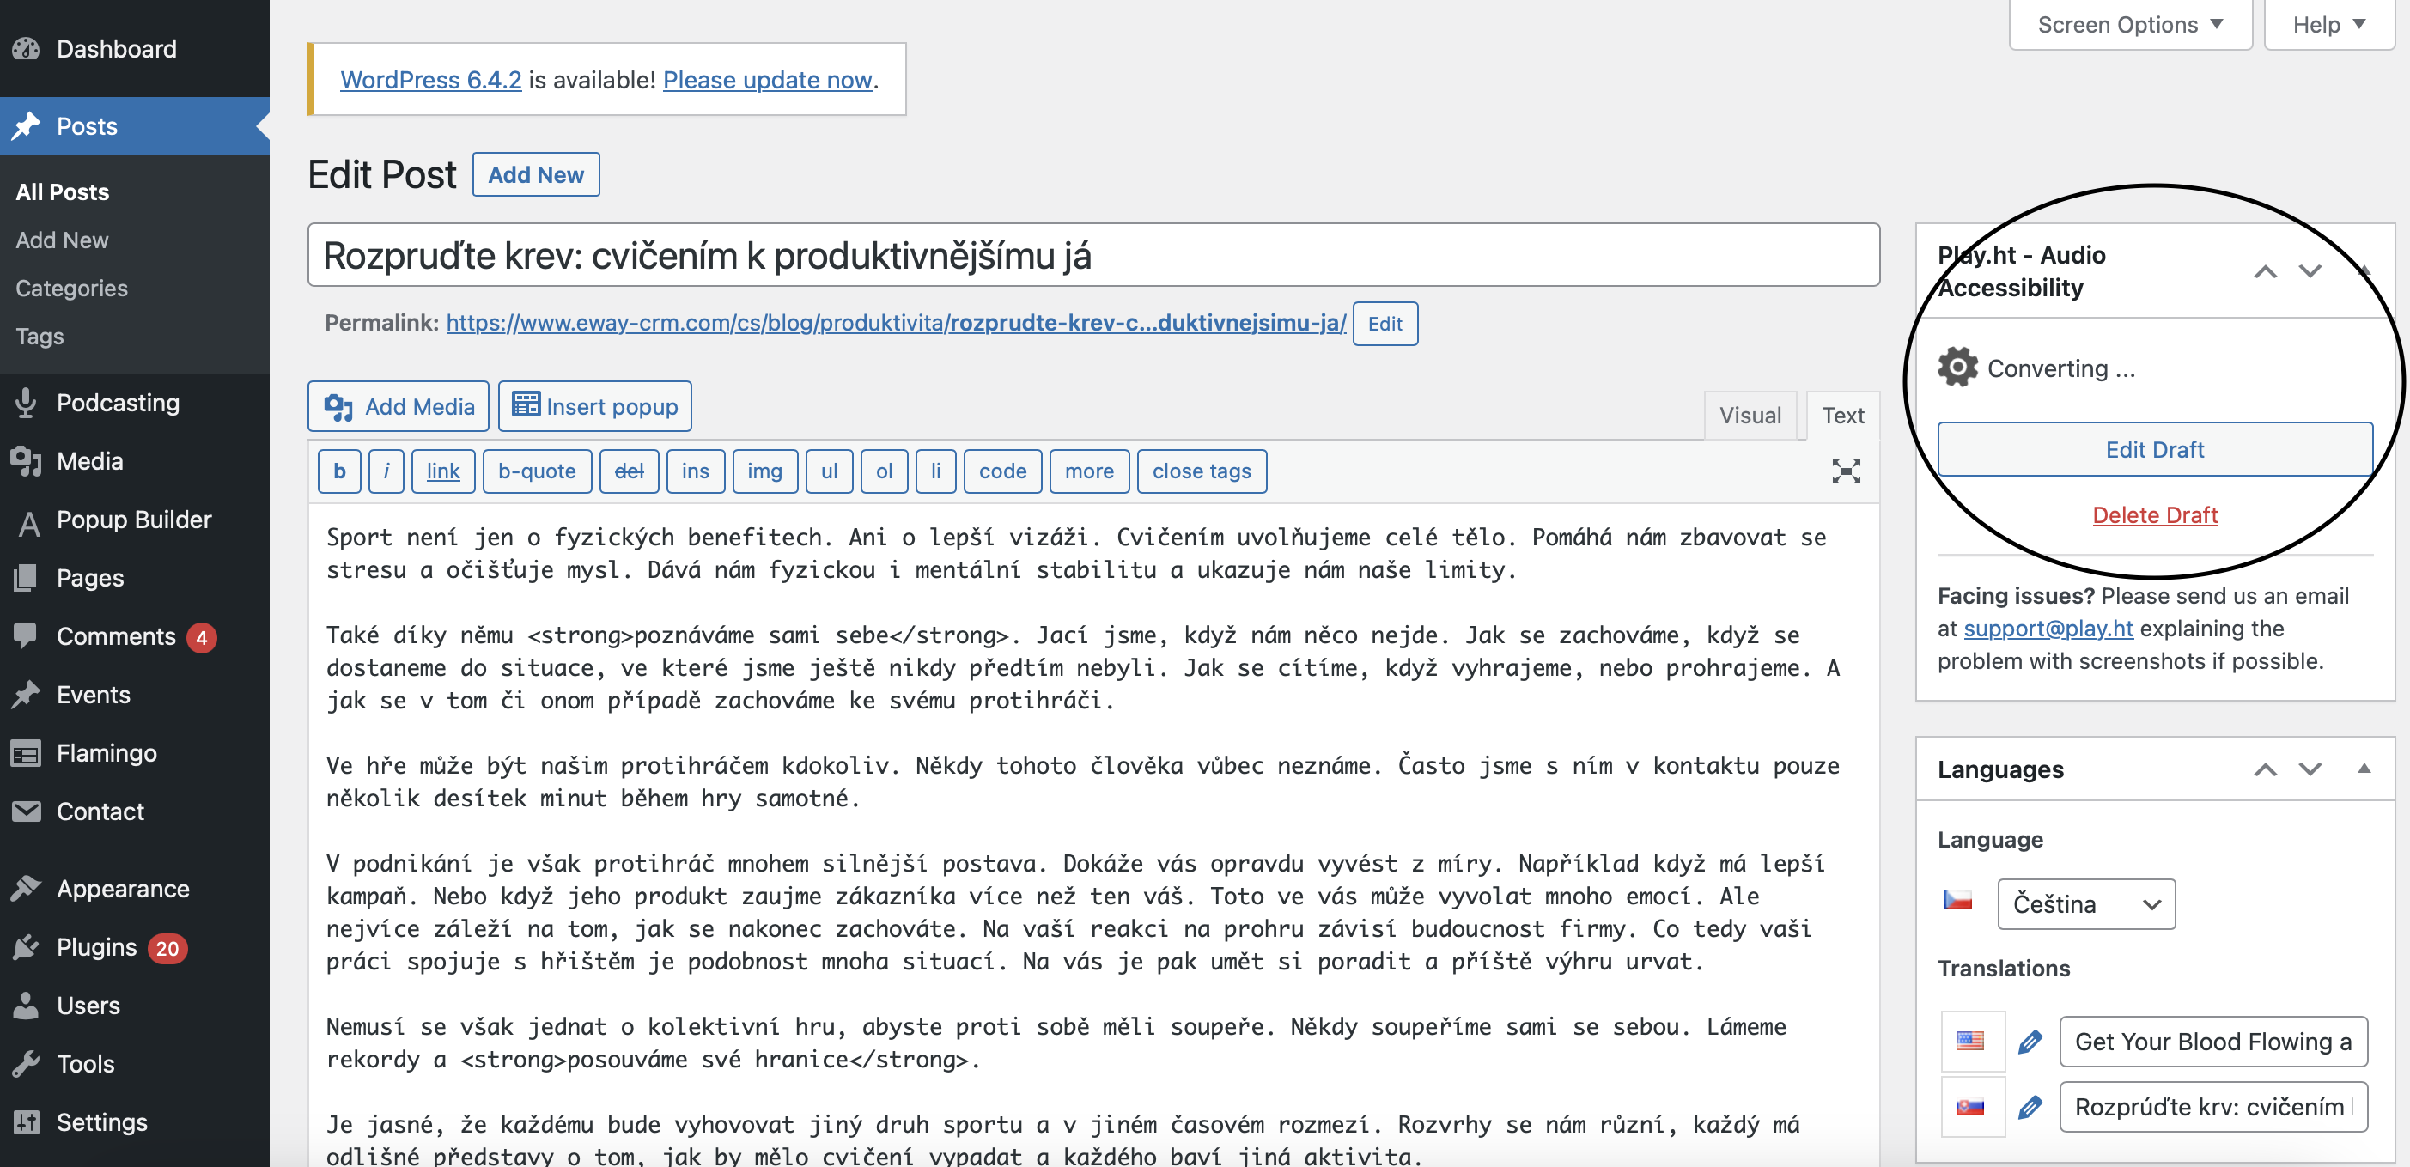The width and height of the screenshot is (2410, 1167).
Task: Select Add New in Posts submenu
Action: click(62, 240)
